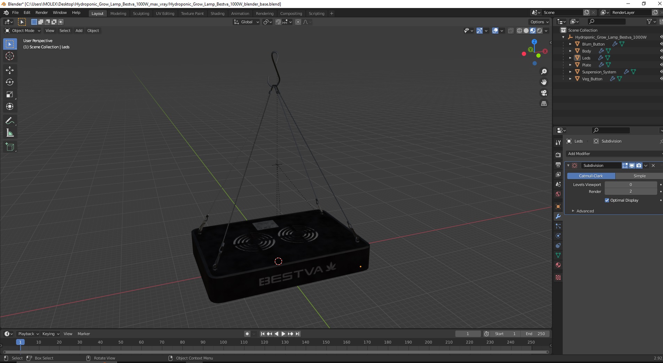Open the Physics properties tab
The width and height of the screenshot is (663, 363).
pyautogui.click(x=558, y=236)
